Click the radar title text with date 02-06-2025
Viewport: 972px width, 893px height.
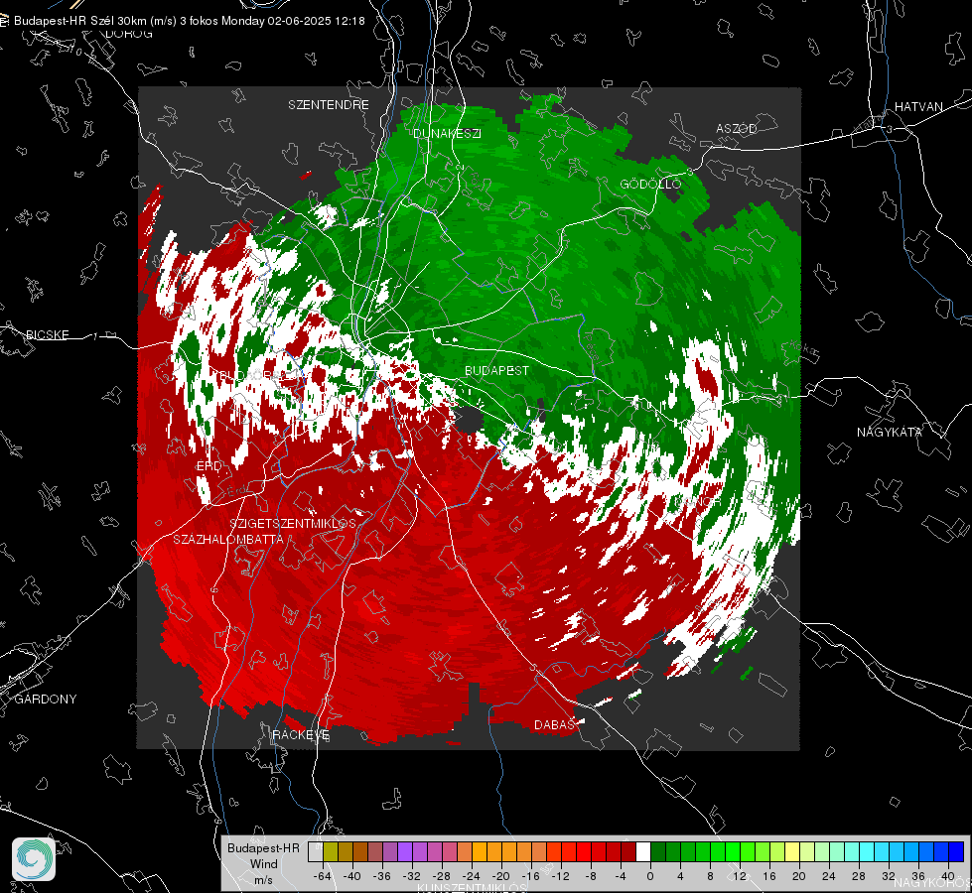coord(189,21)
